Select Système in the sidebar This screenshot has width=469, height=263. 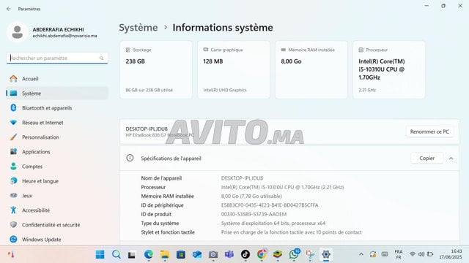57,94
